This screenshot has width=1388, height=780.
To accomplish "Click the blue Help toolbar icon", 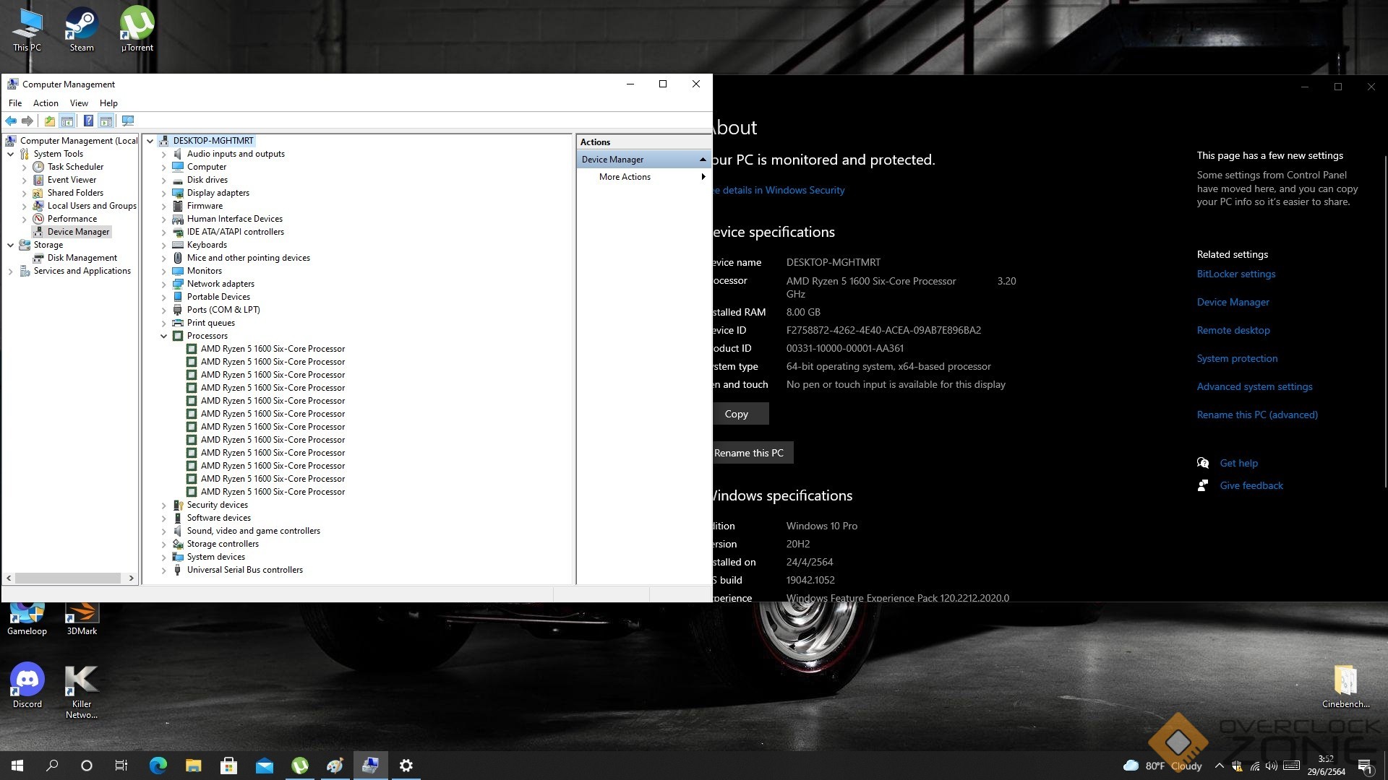I will pos(88,121).
